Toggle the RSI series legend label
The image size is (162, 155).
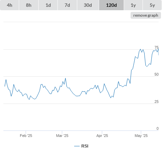pos(85,146)
